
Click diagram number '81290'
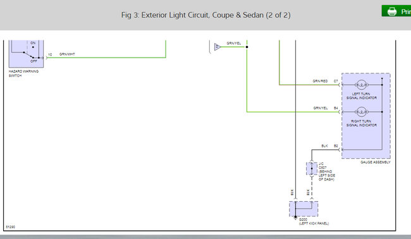tap(11, 227)
